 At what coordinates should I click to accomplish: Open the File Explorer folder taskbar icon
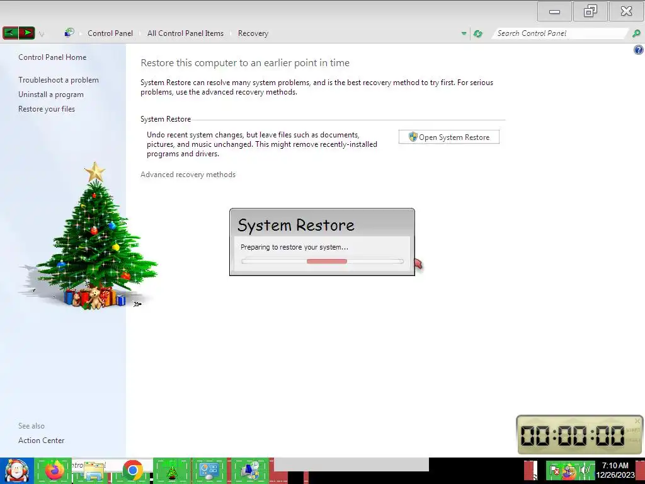pyautogui.click(x=93, y=471)
